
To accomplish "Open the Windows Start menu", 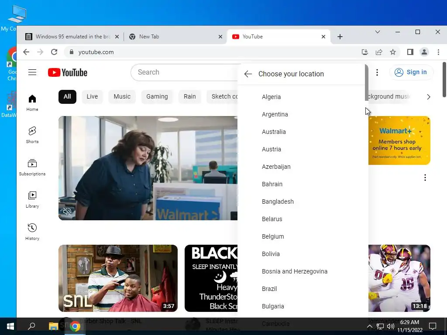I will coord(10,326).
